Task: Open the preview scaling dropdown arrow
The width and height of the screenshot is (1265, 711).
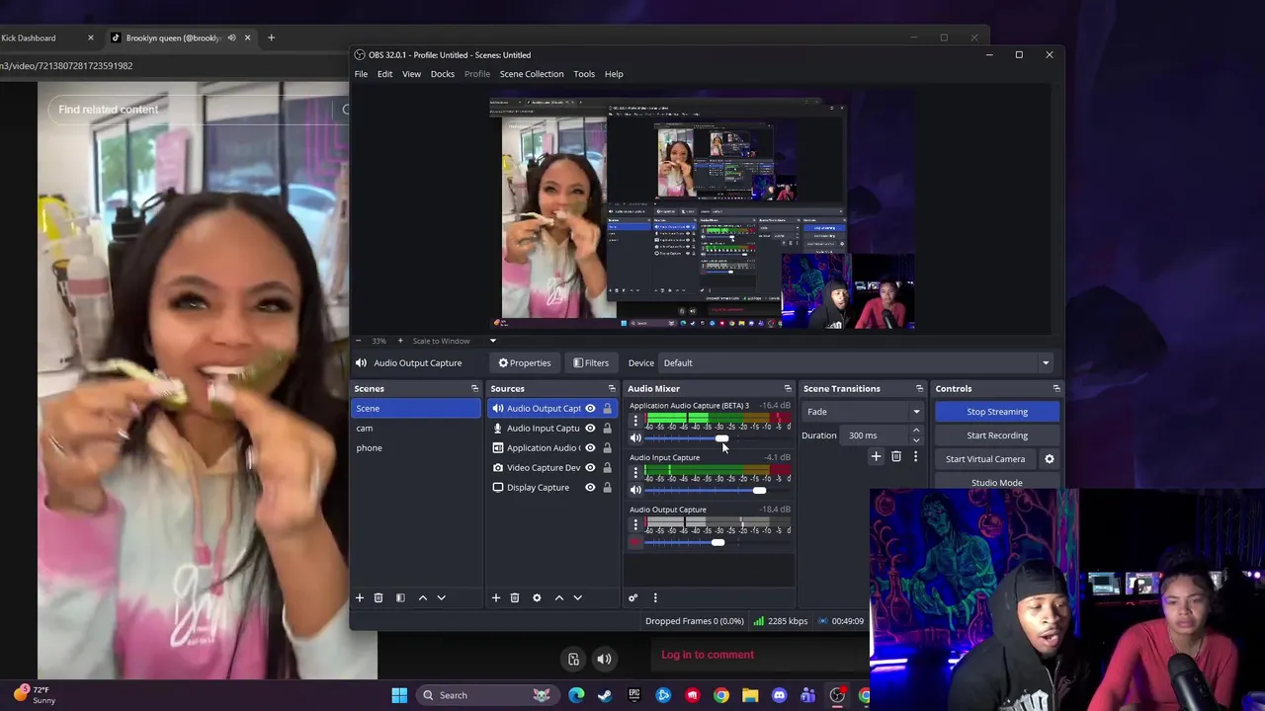Action: point(492,341)
